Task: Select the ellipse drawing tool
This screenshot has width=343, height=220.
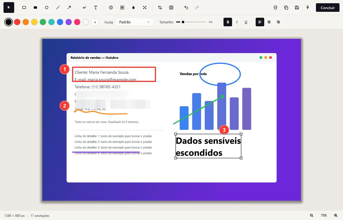Action: tap(47, 8)
